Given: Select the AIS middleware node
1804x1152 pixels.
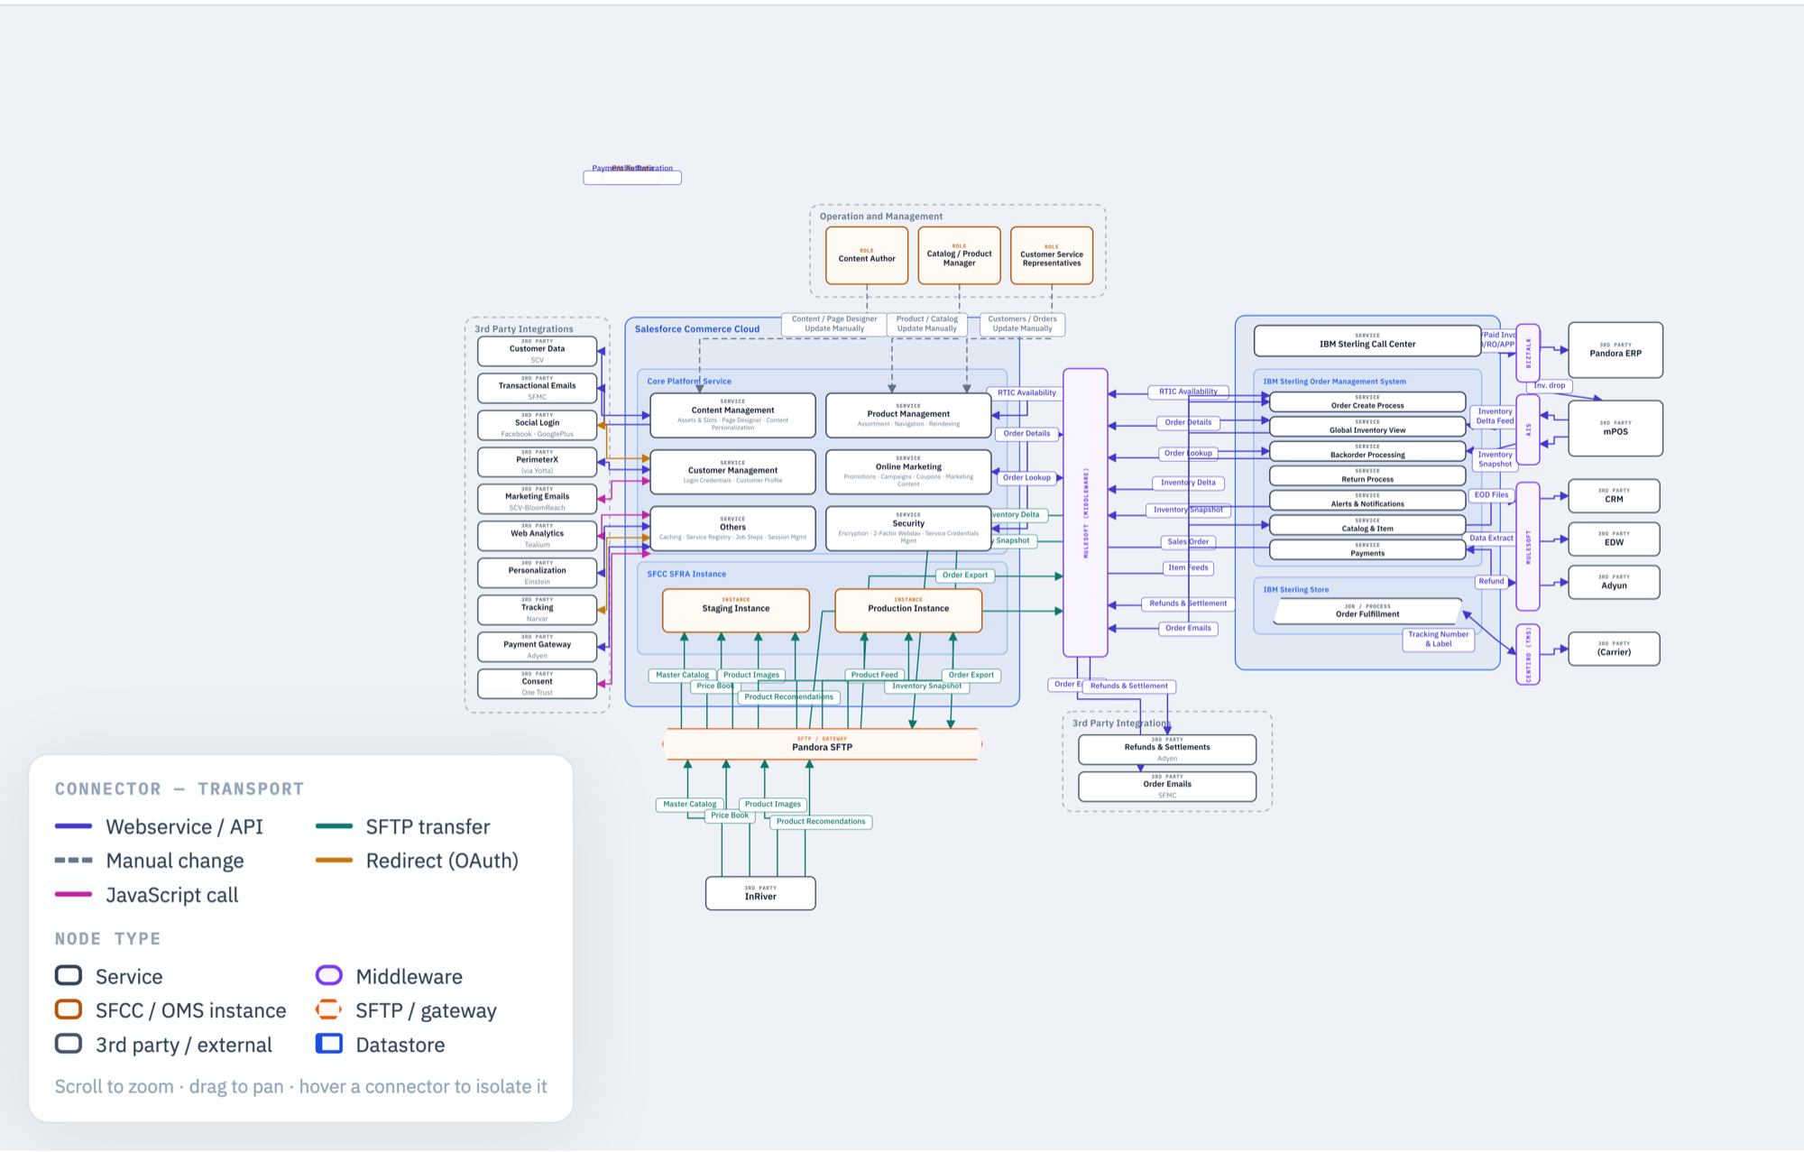Looking at the screenshot, I should pos(1528,430).
